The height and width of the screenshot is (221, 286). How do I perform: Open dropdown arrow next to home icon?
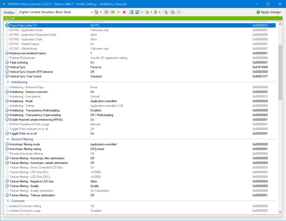(x=100, y=12)
